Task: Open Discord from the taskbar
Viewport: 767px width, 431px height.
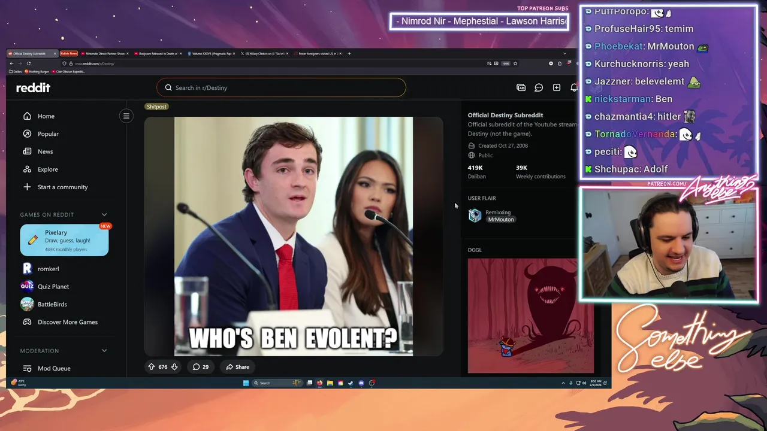Action: [361, 383]
